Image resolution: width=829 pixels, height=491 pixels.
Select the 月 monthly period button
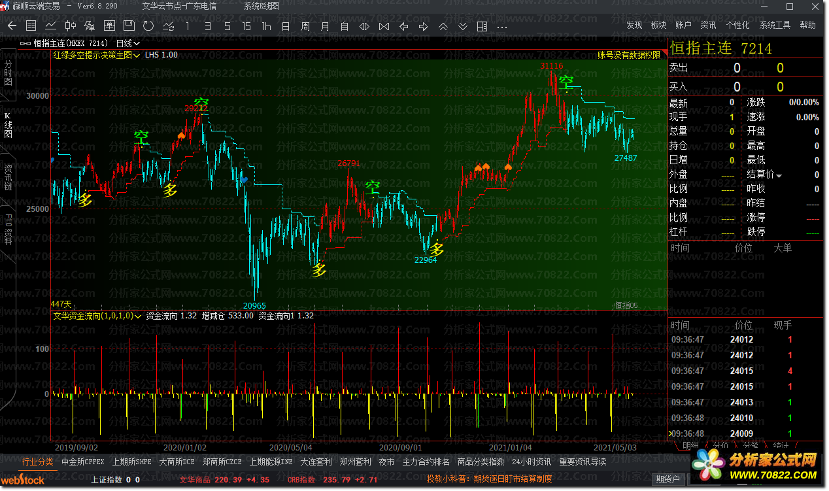(325, 26)
